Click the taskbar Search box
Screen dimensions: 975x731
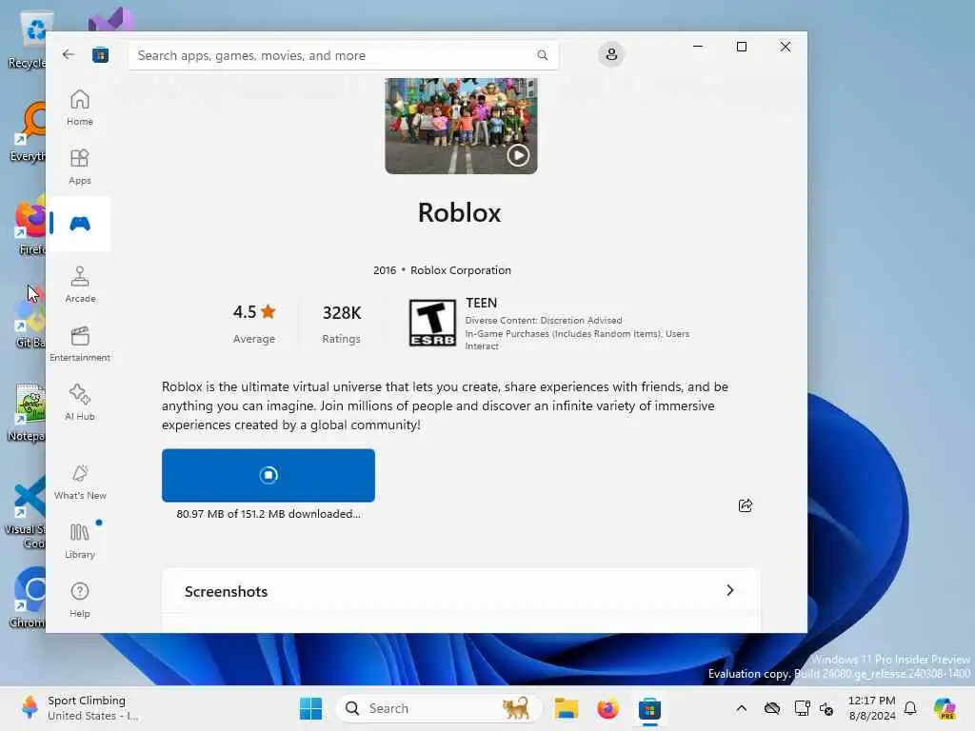pos(438,708)
